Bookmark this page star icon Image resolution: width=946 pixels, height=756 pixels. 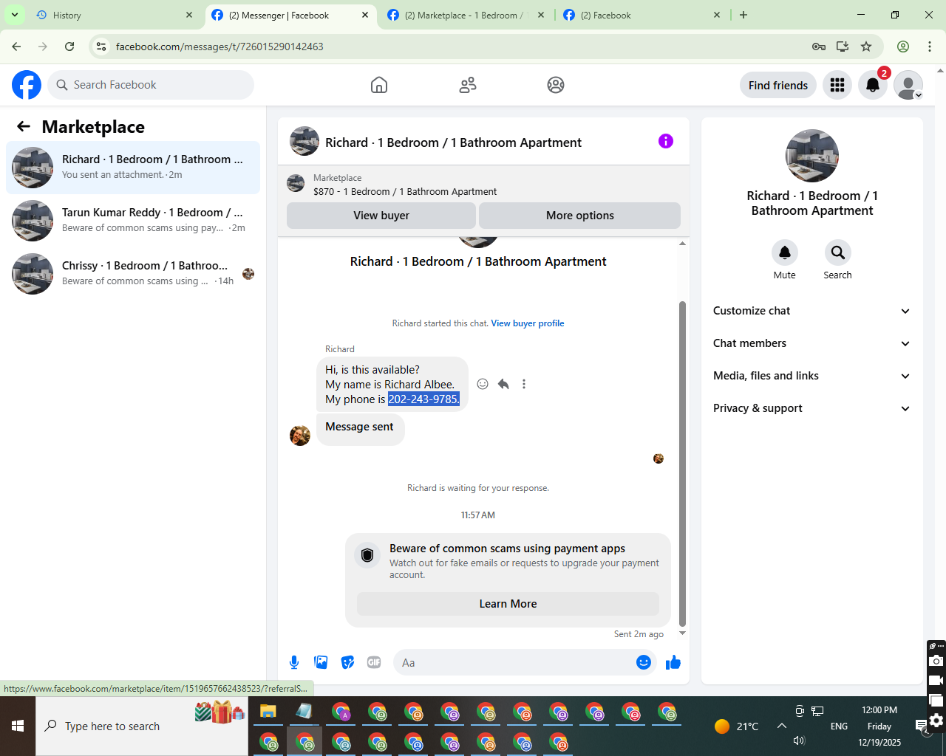click(x=866, y=47)
